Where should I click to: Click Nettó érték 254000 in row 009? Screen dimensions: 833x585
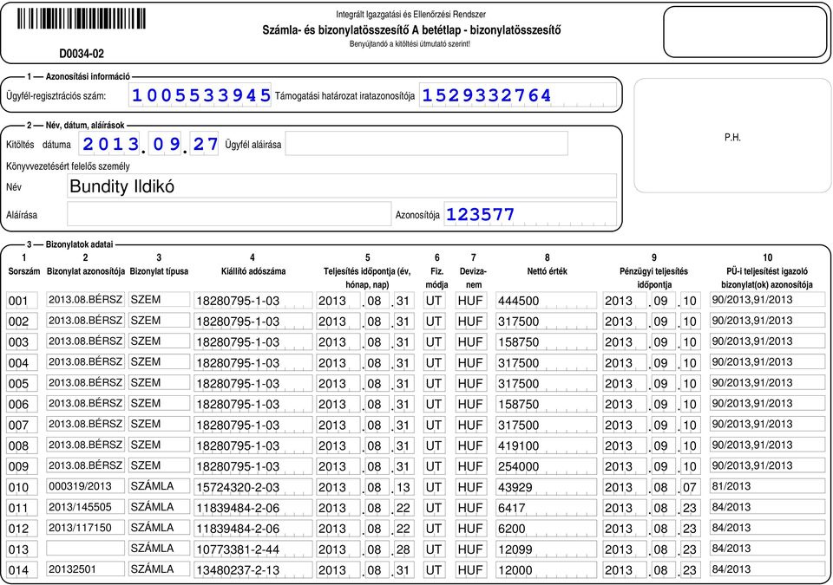tap(546, 466)
